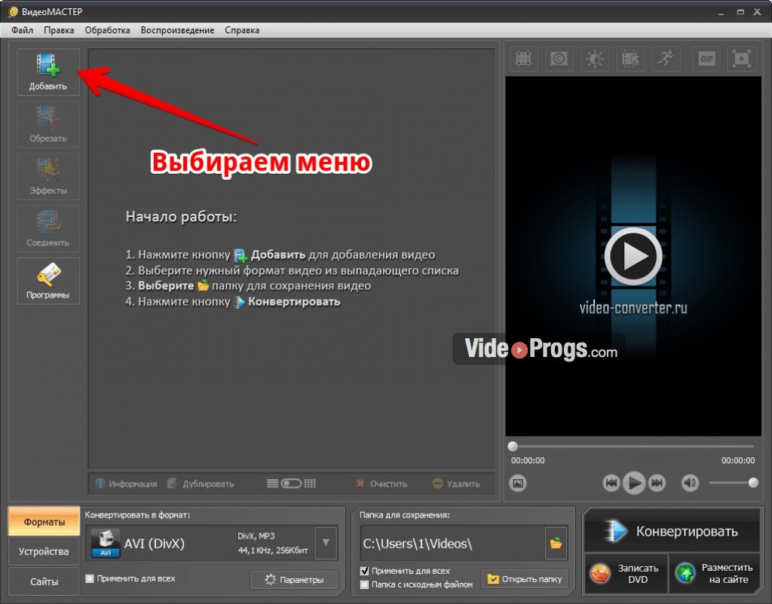
Task: Click the save folder path field
Action: [453, 544]
